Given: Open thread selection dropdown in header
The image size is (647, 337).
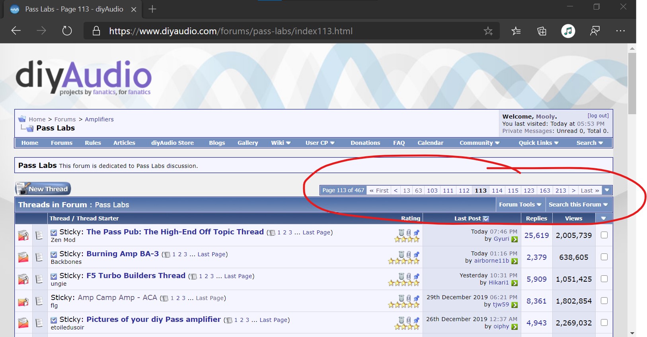Looking at the screenshot, I should pyautogui.click(x=604, y=218).
